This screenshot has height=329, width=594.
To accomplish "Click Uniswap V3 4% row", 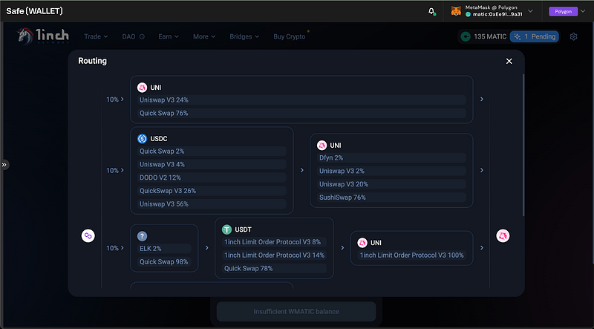I will [x=212, y=165].
